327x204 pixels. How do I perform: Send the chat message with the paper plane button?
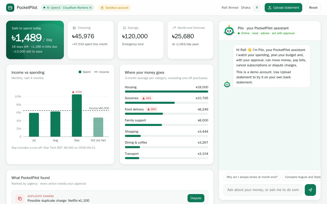point(310,190)
